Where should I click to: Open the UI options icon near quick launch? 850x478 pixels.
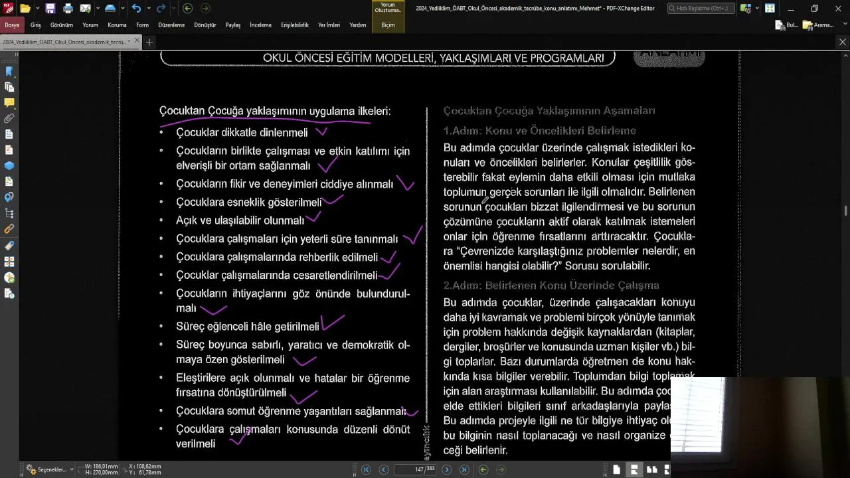(746, 9)
